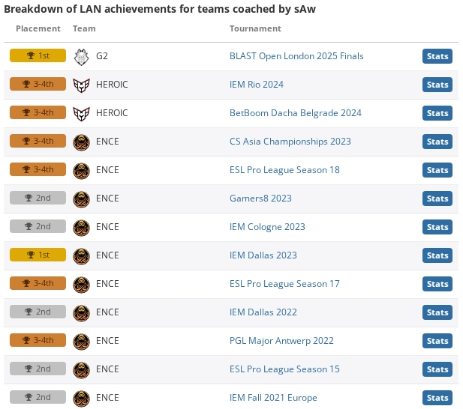The width and height of the screenshot is (463, 409).
Task: Click 2nd place badge for IEM Cologne 2023
Action: [38, 226]
